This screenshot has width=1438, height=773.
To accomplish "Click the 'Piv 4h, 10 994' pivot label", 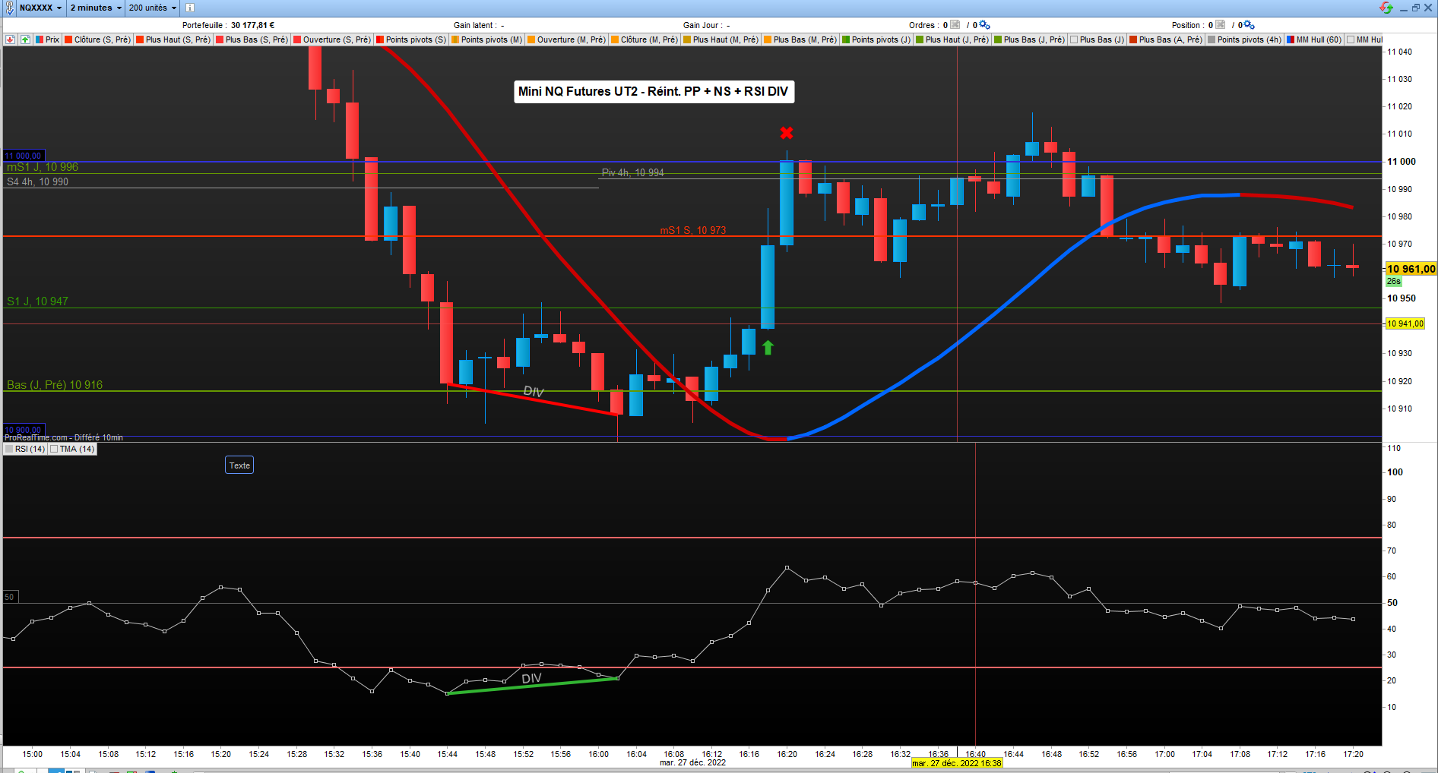I will point(632,172).
